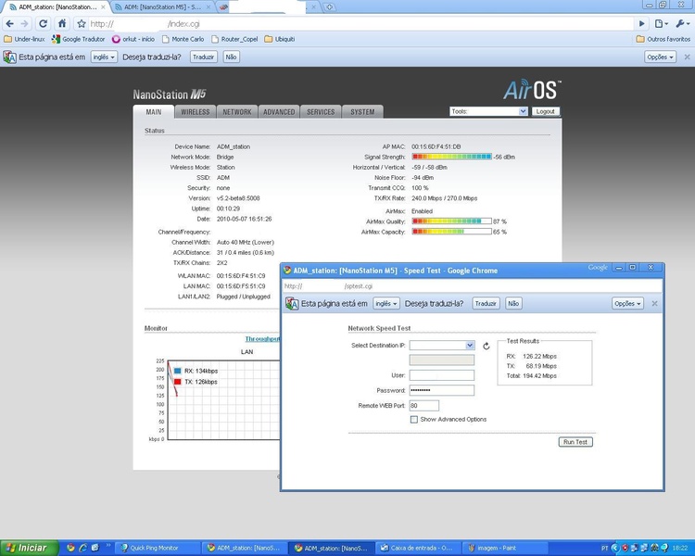This screenshot has height=556, width=695.
Task: Open the Ubiquiti bookmark folder
Action: pyautogui.click(x=280, y=39)
